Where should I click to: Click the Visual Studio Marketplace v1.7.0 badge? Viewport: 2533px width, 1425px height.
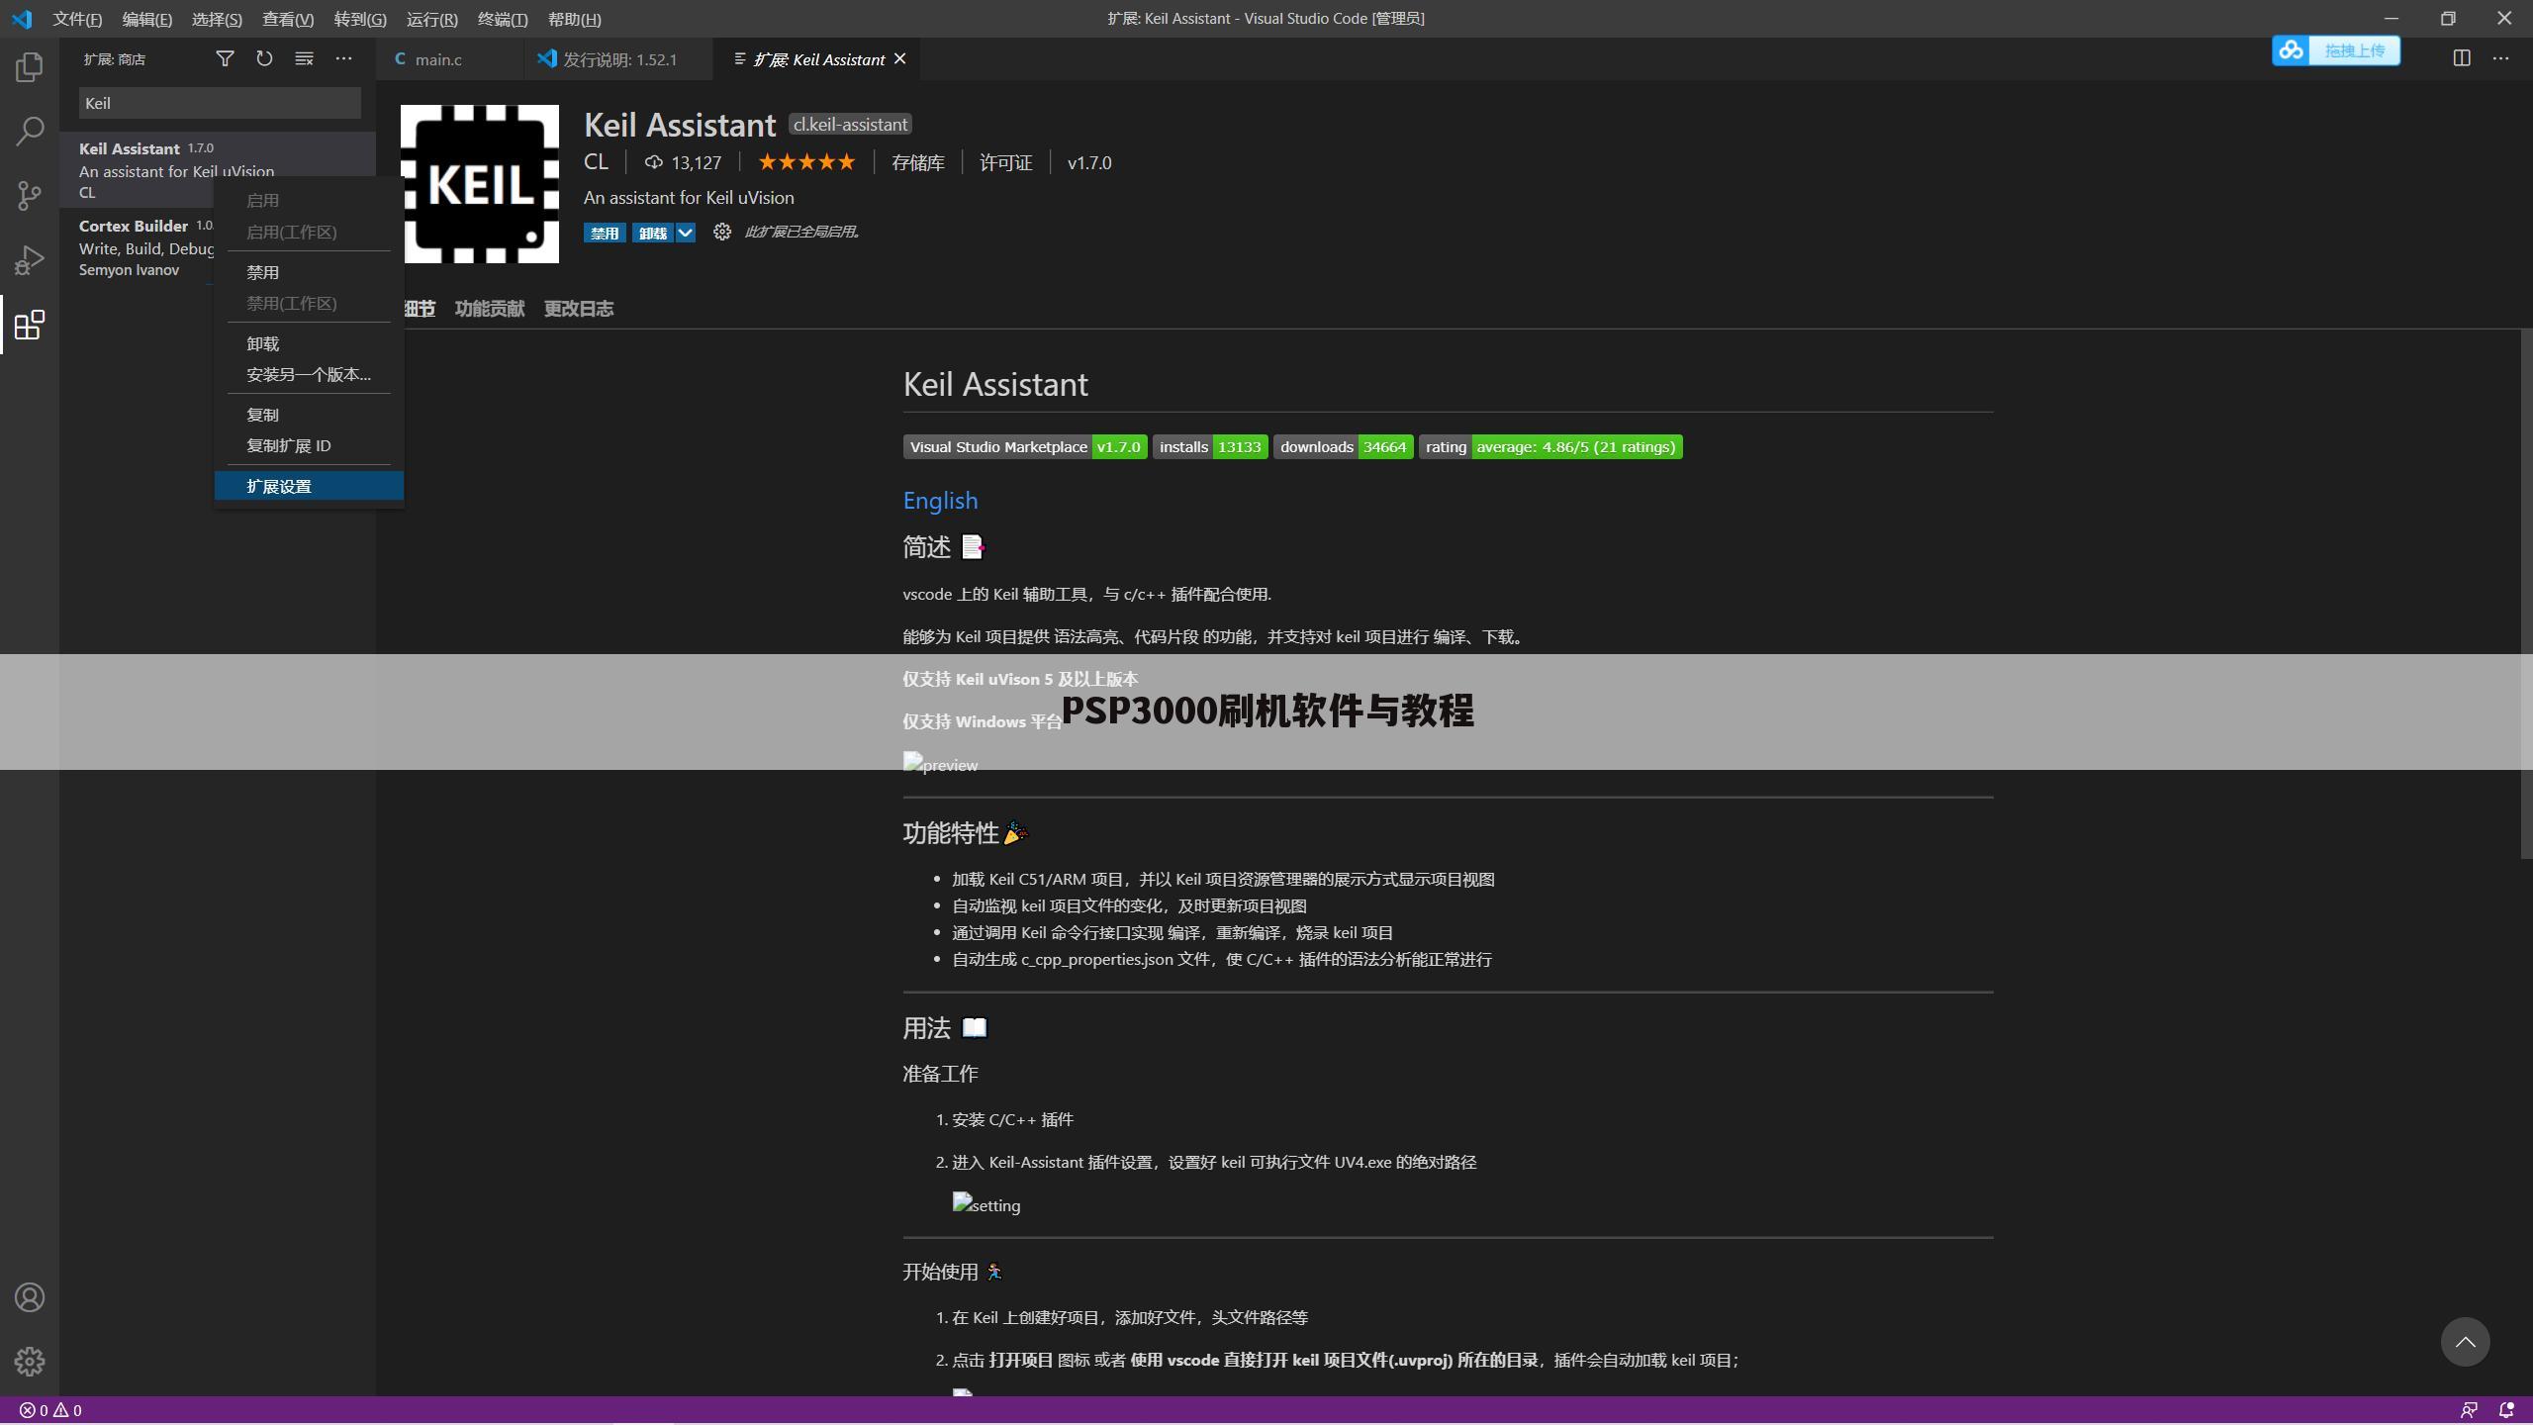(1025, 447)
